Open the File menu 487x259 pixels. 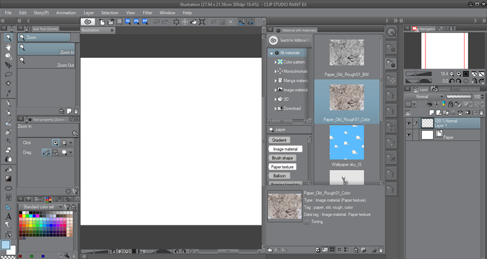pos(8,13)
